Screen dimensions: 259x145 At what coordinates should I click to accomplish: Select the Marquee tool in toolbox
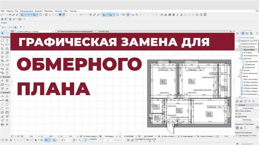click(7, 33)
